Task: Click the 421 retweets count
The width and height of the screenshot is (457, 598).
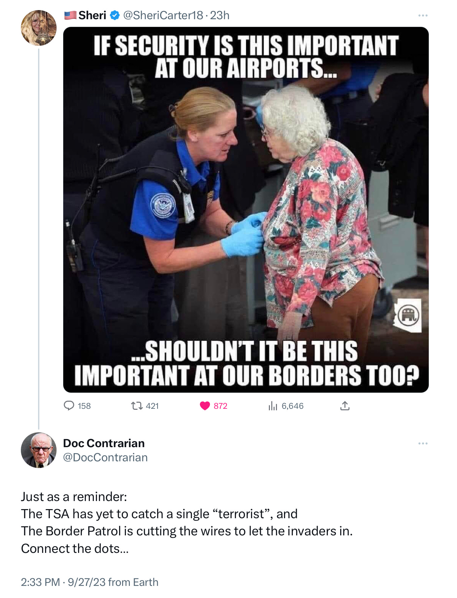Action: pyautogui.click(x=152, y=406)
